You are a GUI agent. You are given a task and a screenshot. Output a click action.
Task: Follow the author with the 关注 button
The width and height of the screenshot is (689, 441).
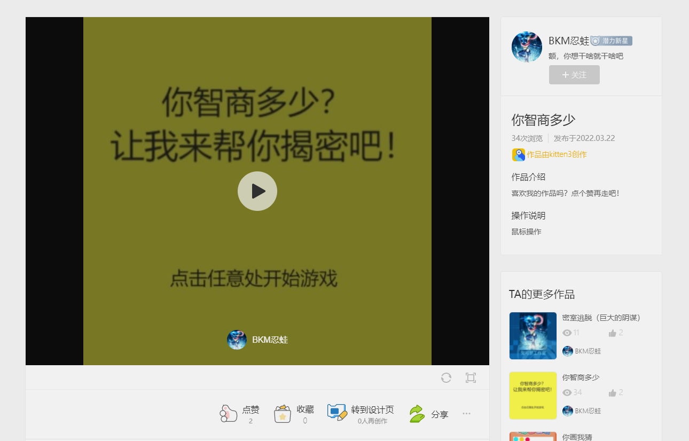click(574, 75)
